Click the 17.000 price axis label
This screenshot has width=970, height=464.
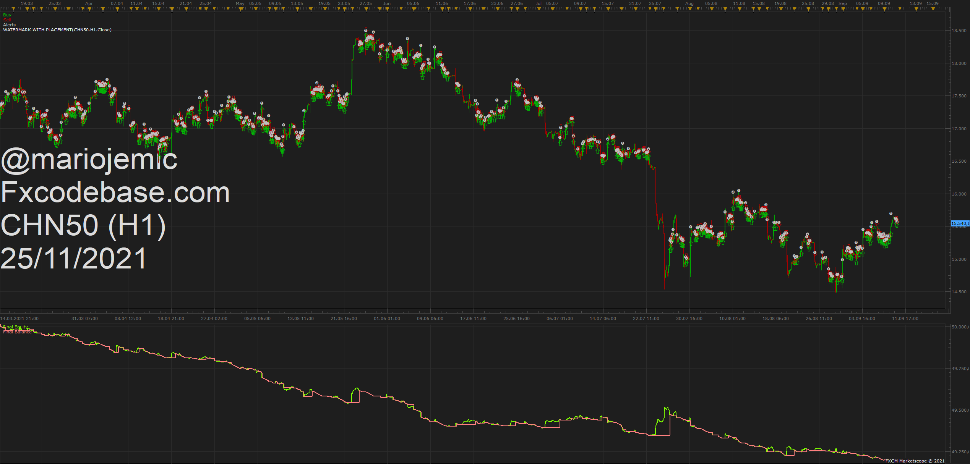tap(959, 129)
